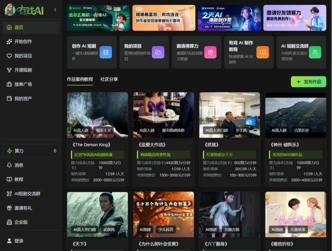Click the building icon beside 企业版

click(x=9, y=222)
